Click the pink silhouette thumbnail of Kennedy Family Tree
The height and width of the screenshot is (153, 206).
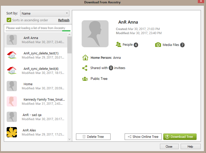point(12,101)
